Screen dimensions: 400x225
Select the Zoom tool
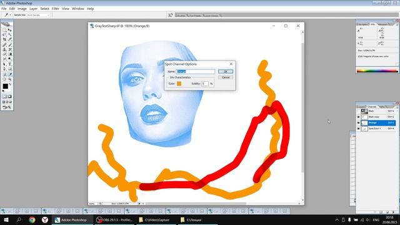click(10, 79)
